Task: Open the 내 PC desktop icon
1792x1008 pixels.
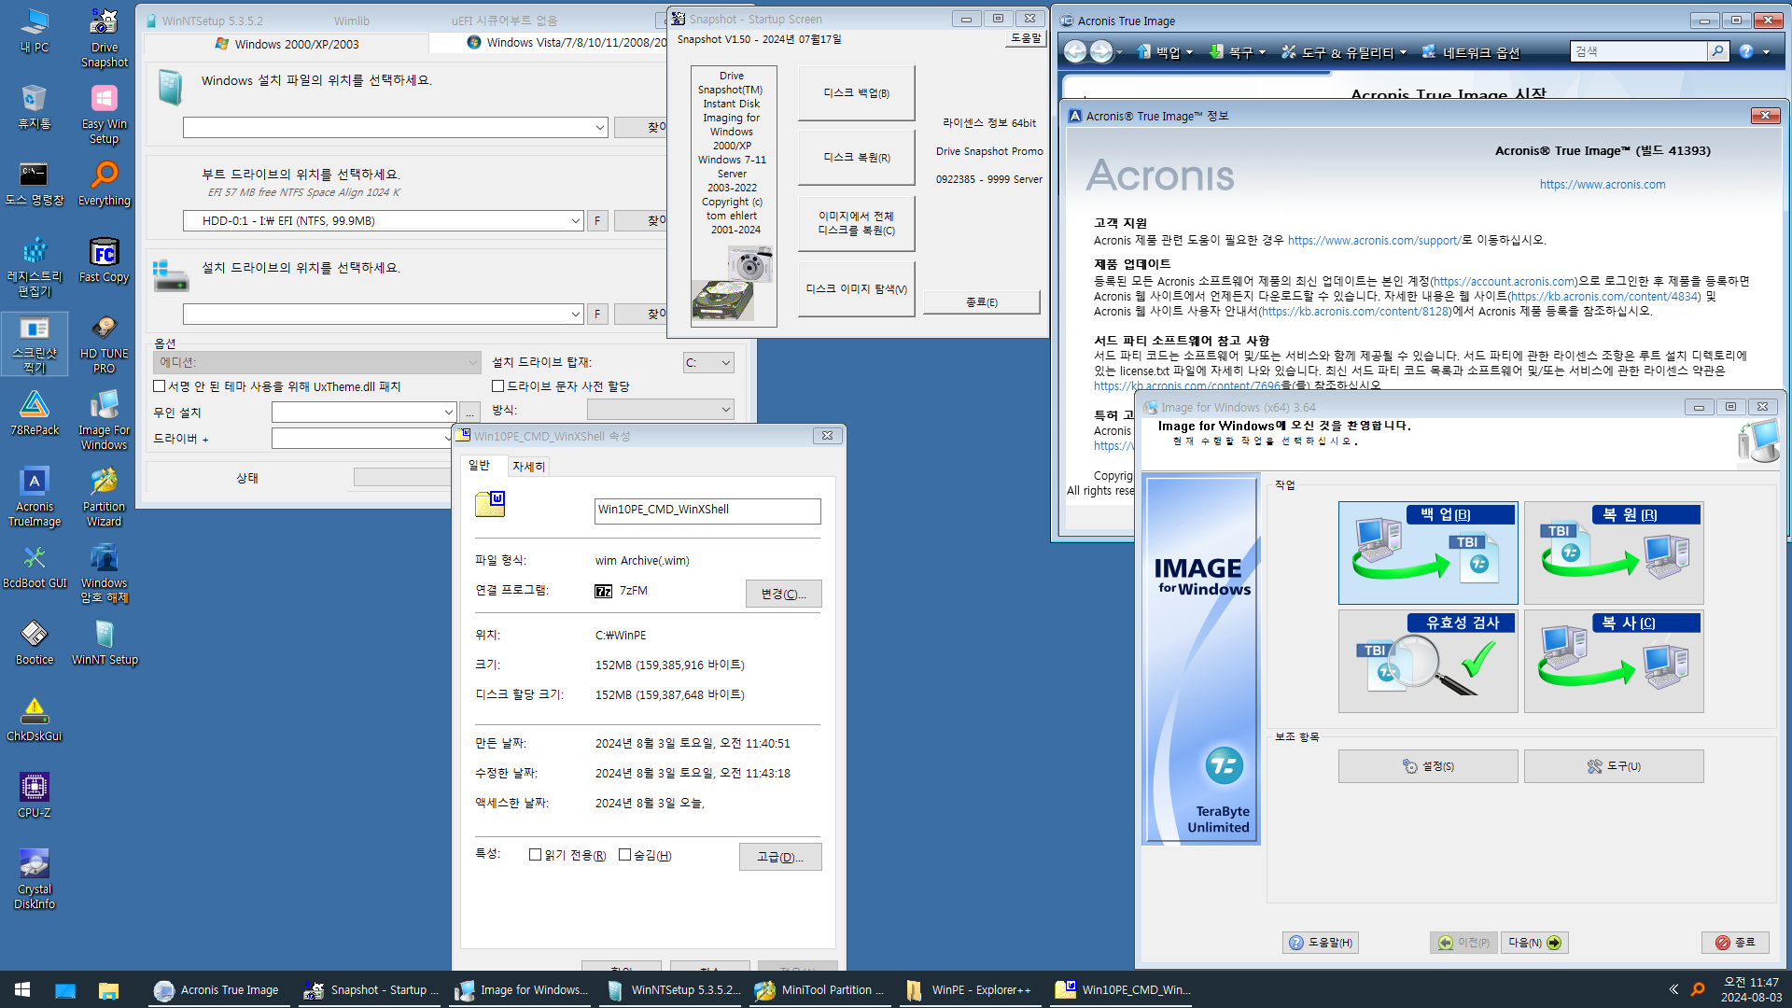Action: pyautogui.click(x=35, y=30)
